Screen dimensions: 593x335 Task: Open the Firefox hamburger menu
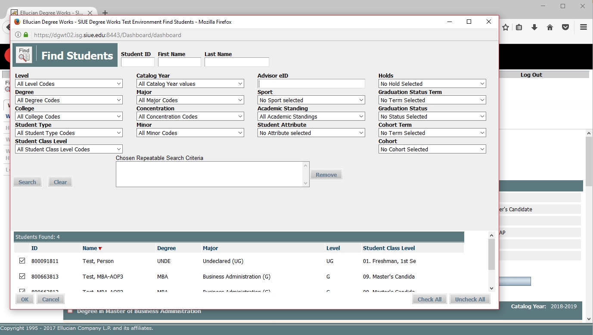tap(583, 27)
